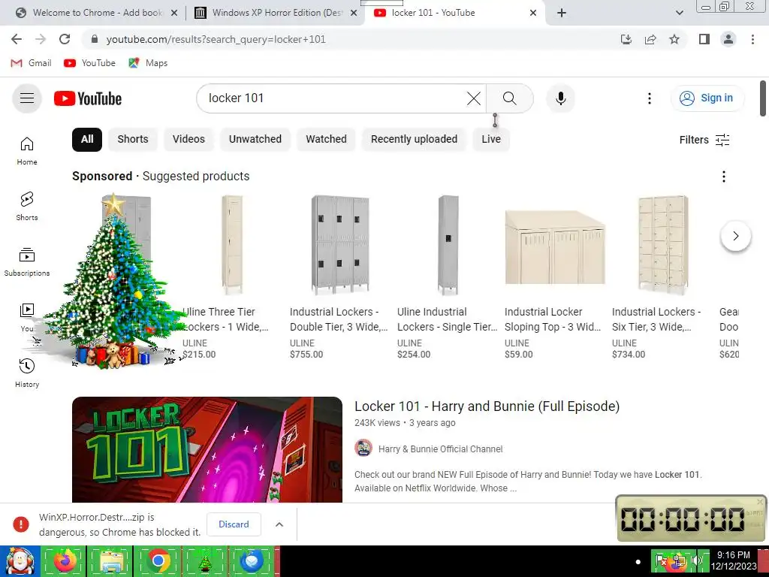Select the Recently uploaded chip
The height and width of the screenshot is (577, 769).
[x=414, y=139]
